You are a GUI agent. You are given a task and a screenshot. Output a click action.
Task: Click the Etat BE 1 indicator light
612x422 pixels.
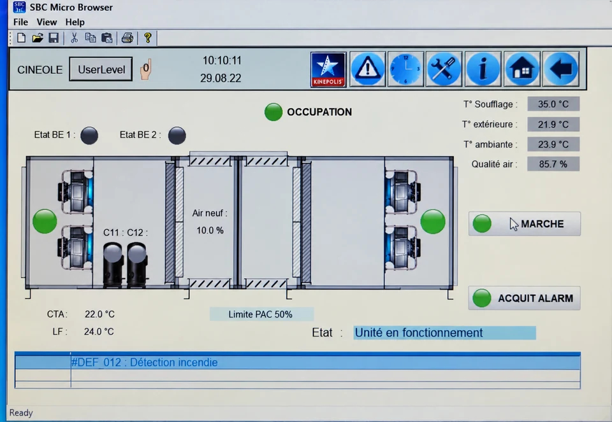[89, 136]
